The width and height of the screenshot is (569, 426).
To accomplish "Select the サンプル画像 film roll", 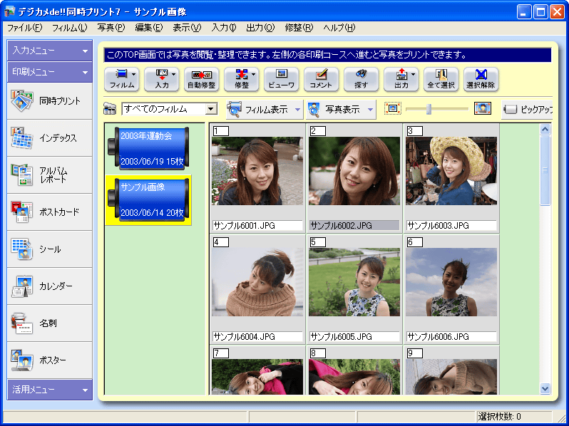I will 148,199.
